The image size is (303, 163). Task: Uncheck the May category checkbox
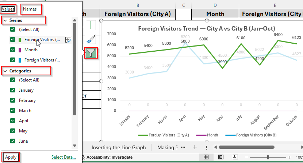[x=12, y=131]
